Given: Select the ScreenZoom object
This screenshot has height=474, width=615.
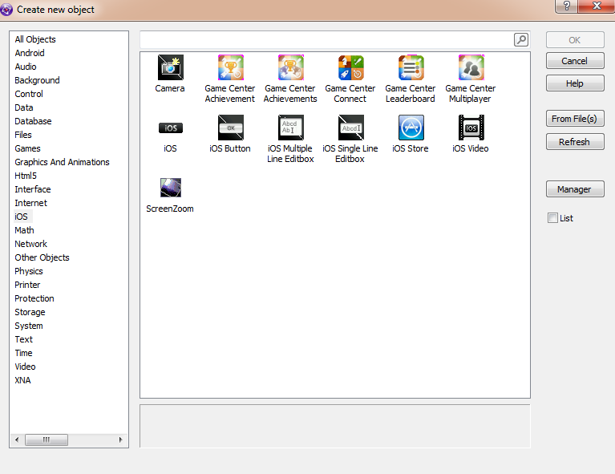Looking at the screenshot, I should (x=170, y=195).
